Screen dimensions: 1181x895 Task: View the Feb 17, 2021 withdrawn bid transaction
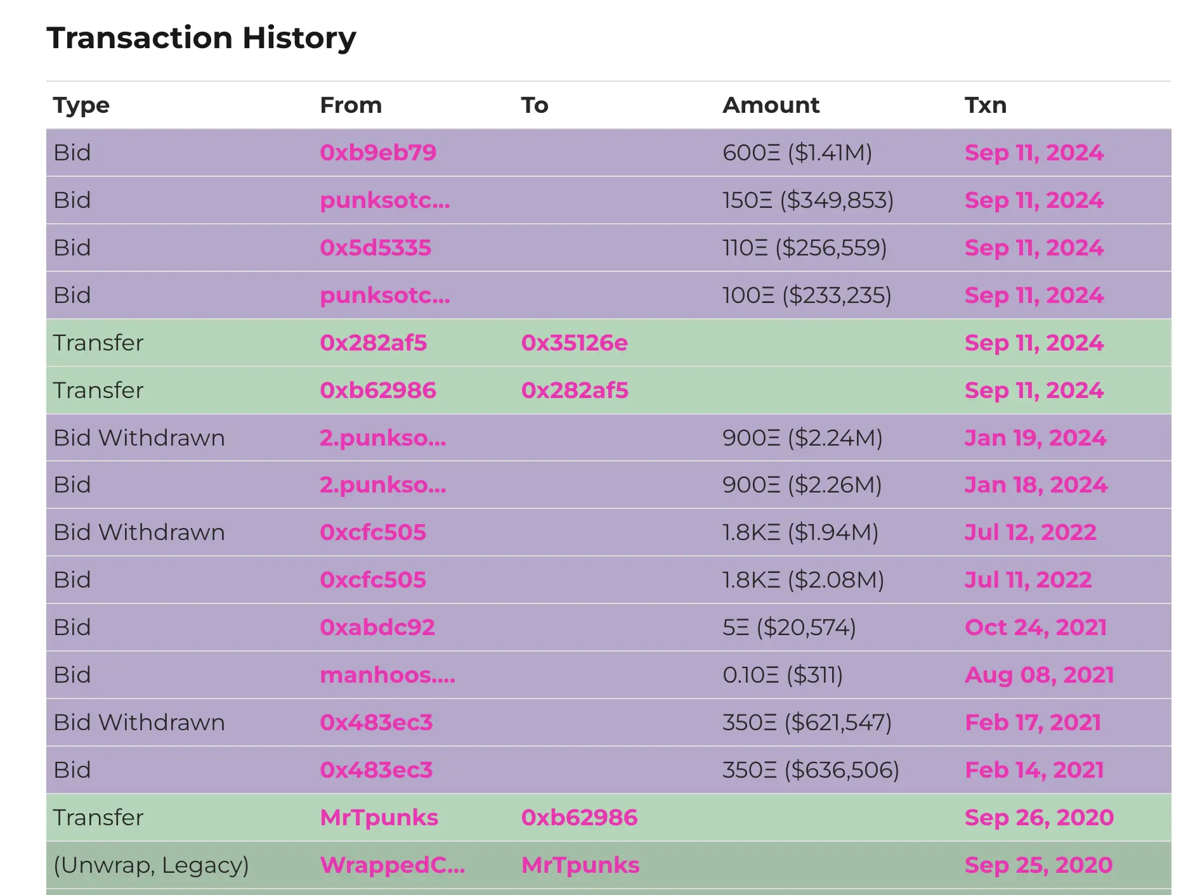(x=1033, y=723)
